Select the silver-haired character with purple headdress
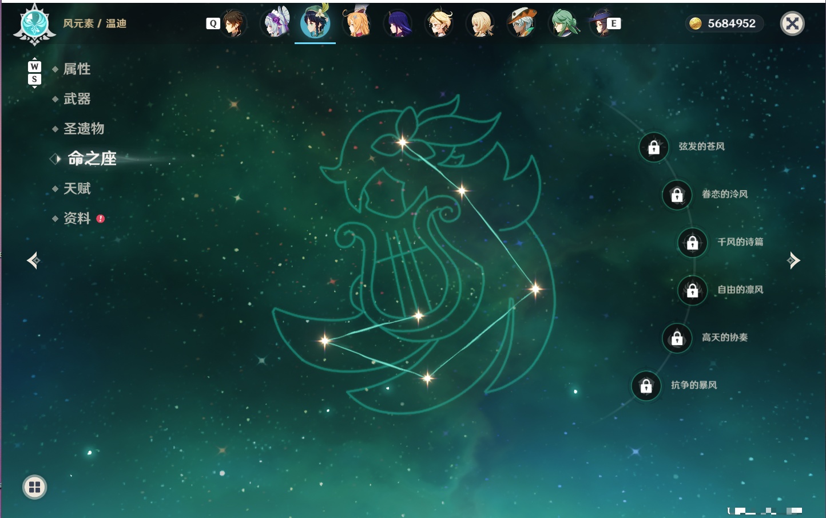This screenshot has width=826, height=518. coord(276,23)
